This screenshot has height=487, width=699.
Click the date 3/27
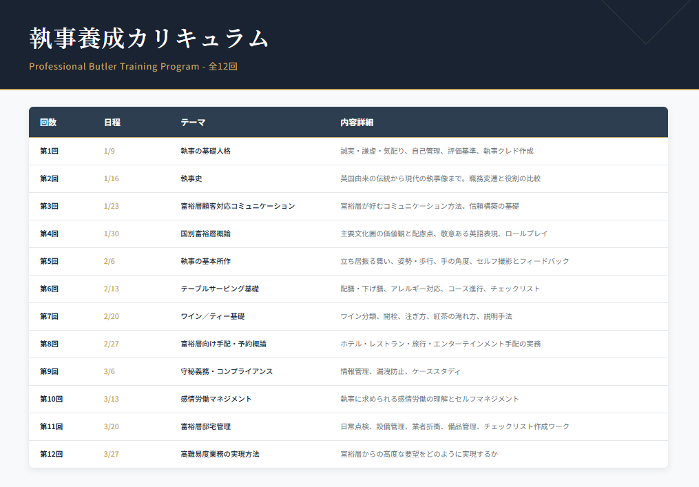click(x=112, y=455)
